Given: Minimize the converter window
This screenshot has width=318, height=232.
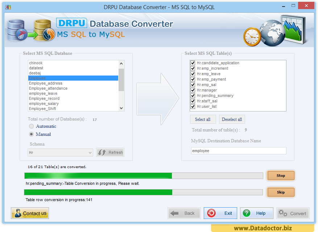Looking at the screenshot, I should coord(284,6).
